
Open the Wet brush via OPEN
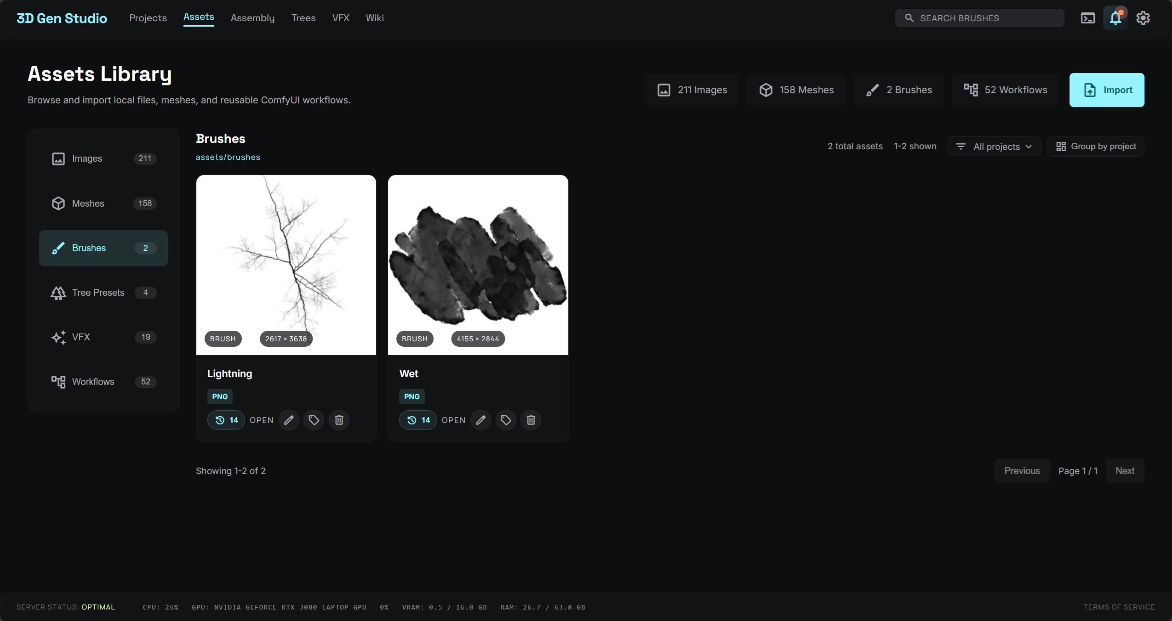click(x=453, y=420)
